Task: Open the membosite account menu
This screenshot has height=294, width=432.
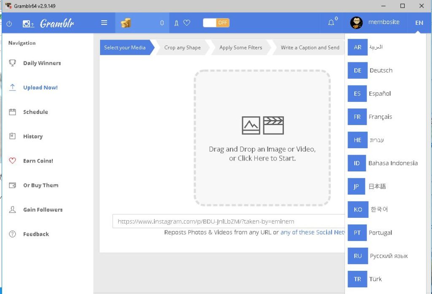Action: 384,22
